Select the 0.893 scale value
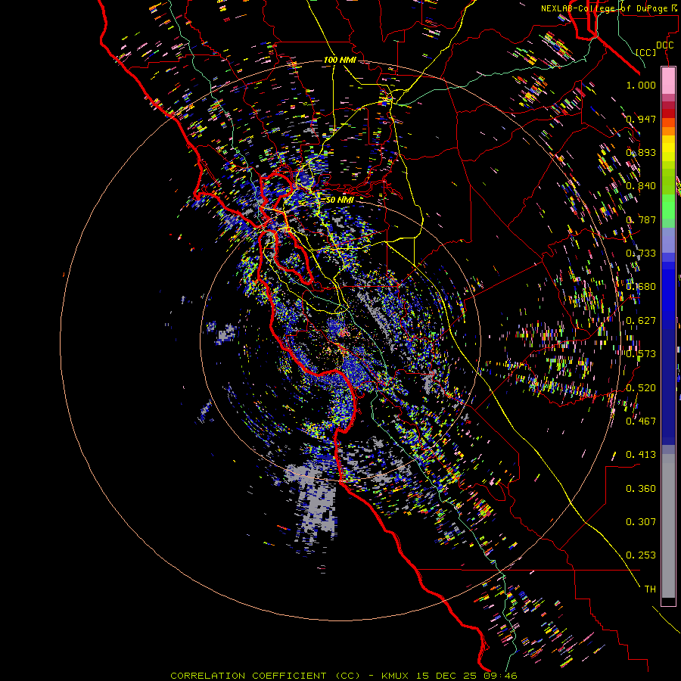681x681 pixels. click(641, 152)
